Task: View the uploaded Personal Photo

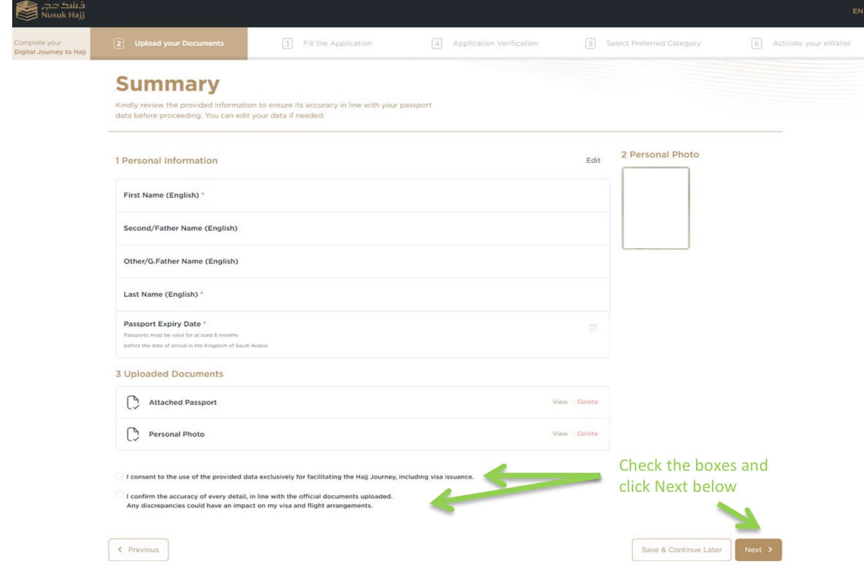Action: click(x=560, y=434)
